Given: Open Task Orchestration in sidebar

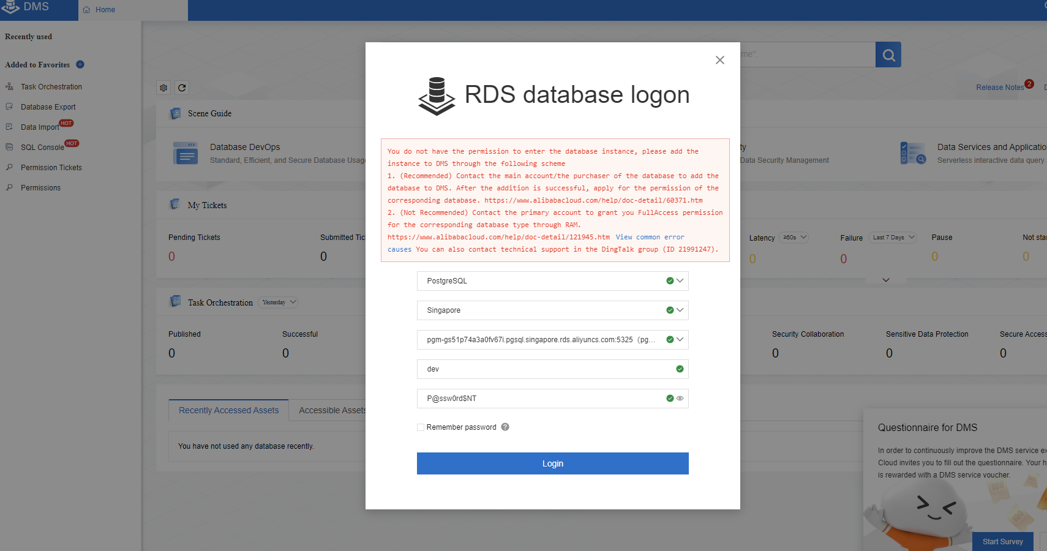Looking at the screenshot, I should point(51,87).
